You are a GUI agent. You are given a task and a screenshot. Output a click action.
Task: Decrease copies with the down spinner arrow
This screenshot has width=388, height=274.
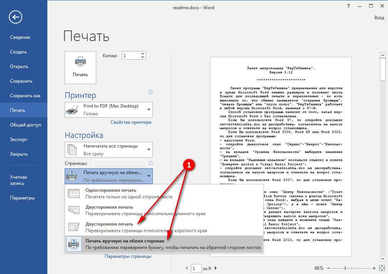pos(142,57)
